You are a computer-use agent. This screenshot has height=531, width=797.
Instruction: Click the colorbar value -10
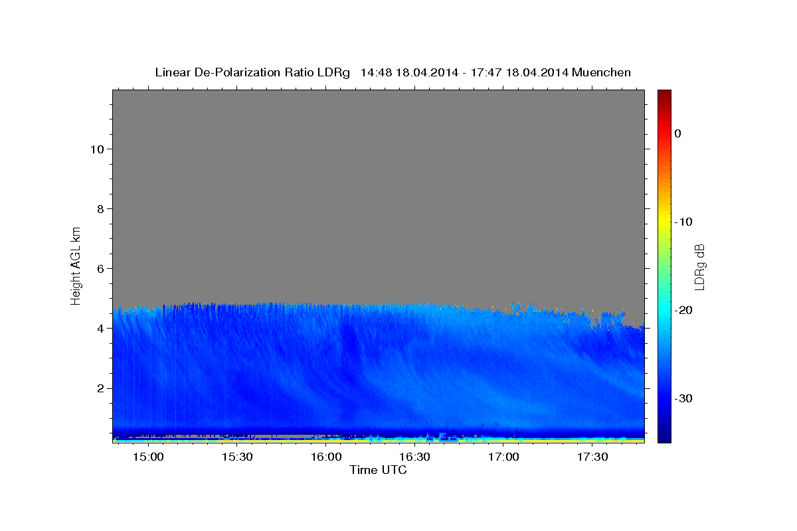[683, 222]
